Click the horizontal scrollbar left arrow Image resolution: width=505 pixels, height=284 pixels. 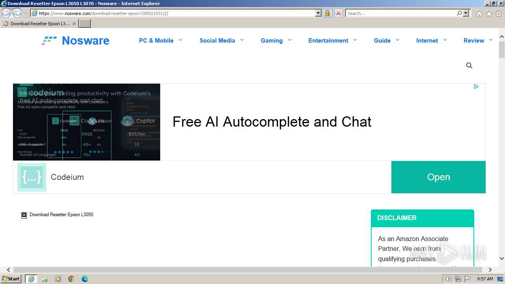8,270
